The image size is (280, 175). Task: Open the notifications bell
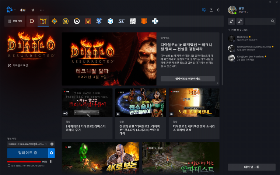tap(218, 10)
